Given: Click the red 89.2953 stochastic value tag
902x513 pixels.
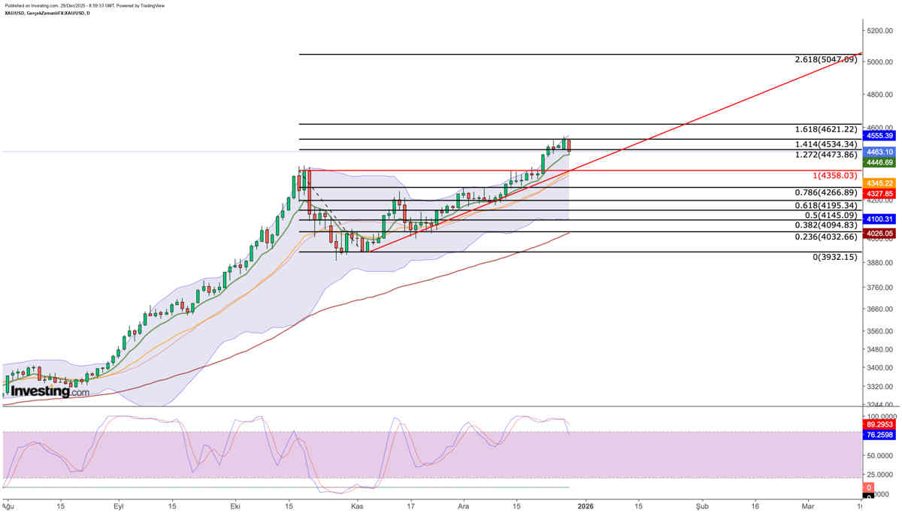Looking at the screenshot, I should pyautogui.click(x=880, y=424).
